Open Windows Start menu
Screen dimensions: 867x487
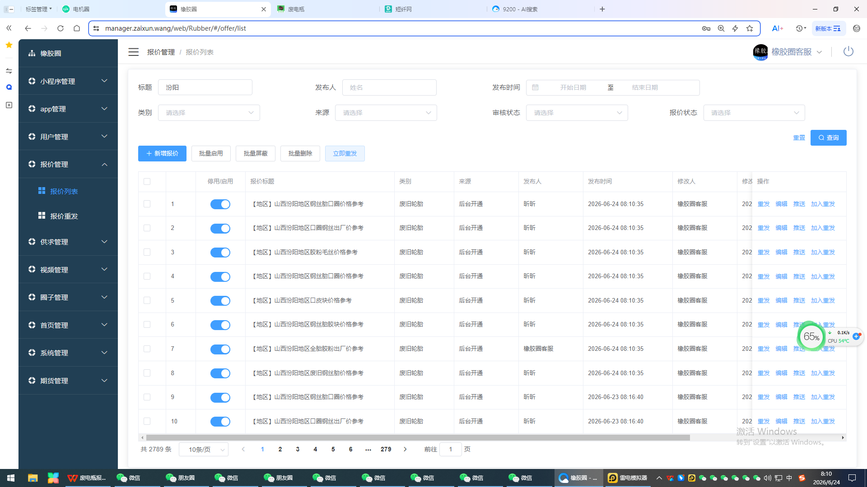[11, 478]
